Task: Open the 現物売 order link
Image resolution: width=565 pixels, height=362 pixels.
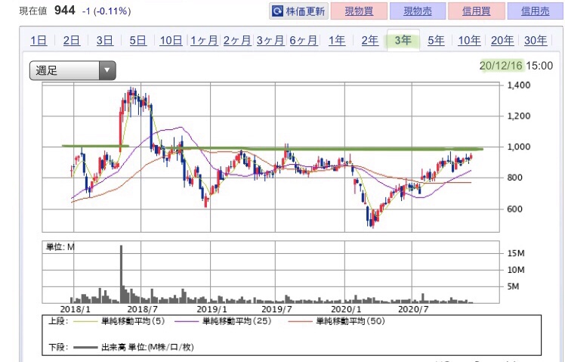Action: pos(417,11)
